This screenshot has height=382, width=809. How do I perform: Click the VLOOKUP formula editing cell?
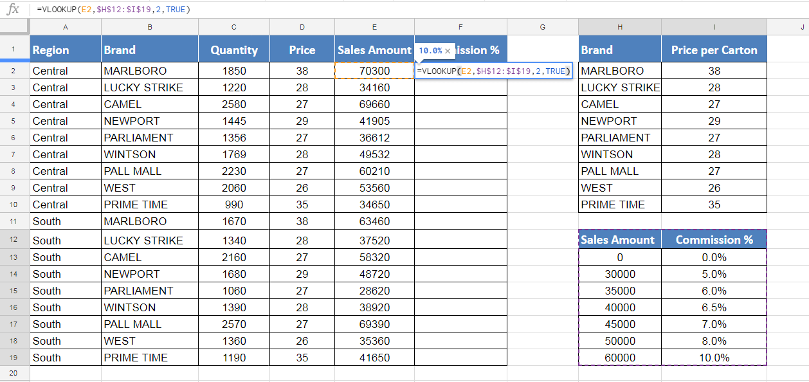(493, 71)
